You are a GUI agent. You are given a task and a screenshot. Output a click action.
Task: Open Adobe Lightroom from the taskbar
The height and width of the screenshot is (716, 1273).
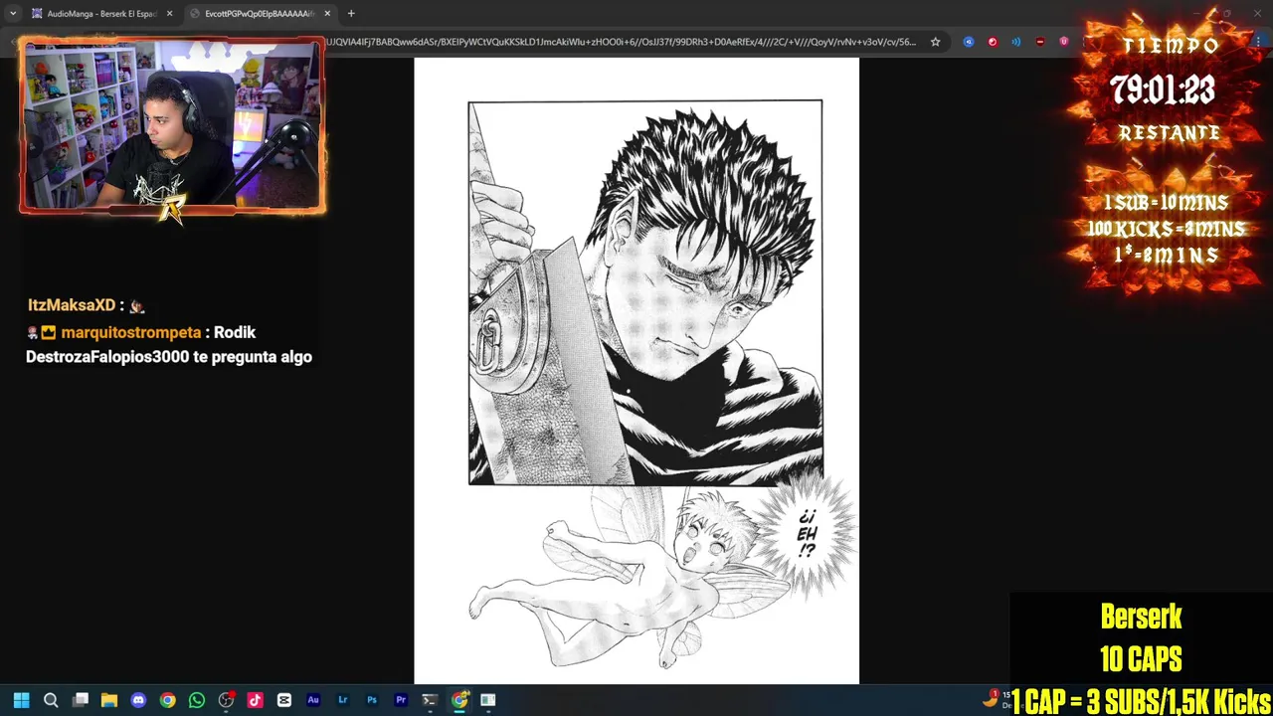[343, 700]
